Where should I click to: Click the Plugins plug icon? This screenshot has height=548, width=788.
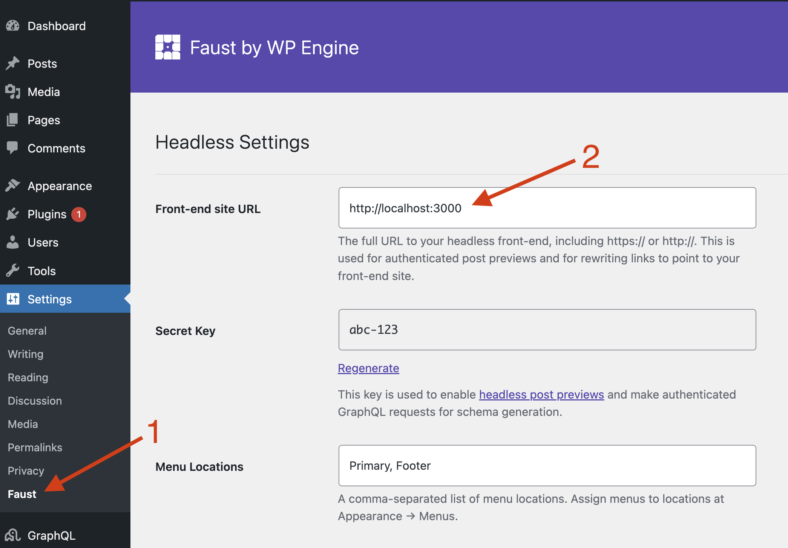pos(12,214)
